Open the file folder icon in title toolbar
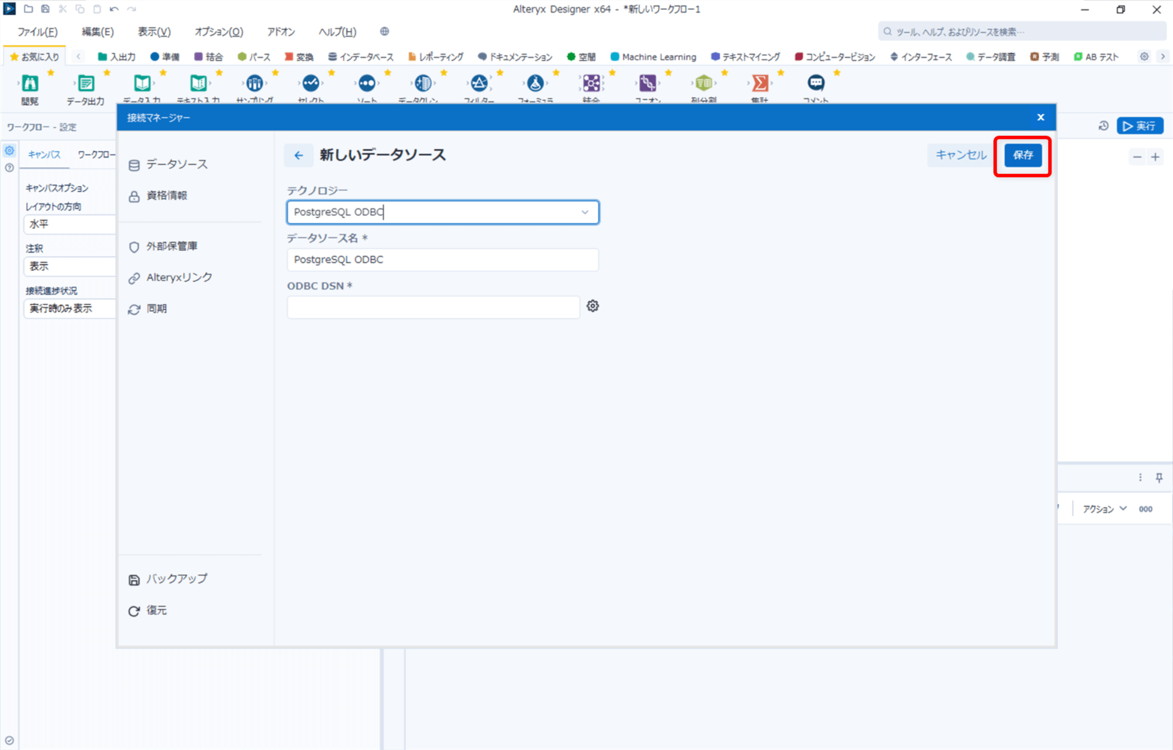This screenshot has width=1173, height=750. click(x=28, y=9)
